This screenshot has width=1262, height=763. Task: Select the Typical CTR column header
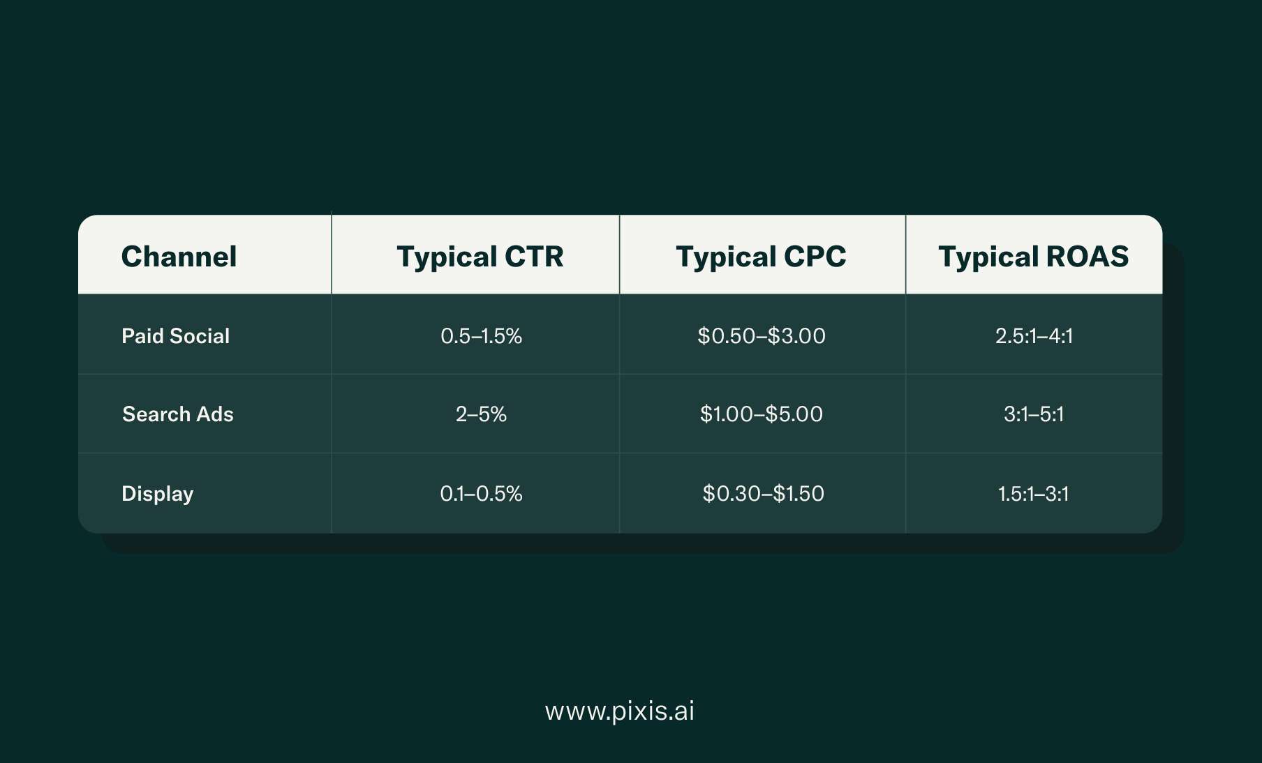pos(480,257)
